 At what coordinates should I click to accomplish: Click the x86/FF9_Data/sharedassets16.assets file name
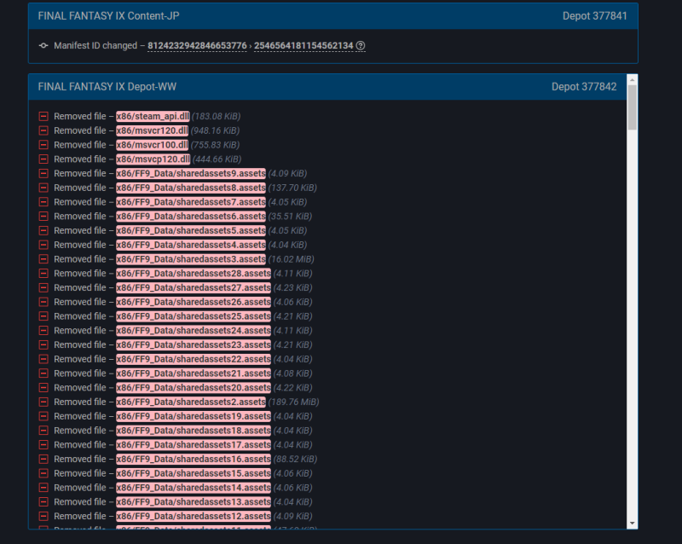click(x=194, y=459)
